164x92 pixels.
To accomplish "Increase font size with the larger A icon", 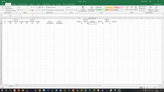I will point(31,7).
